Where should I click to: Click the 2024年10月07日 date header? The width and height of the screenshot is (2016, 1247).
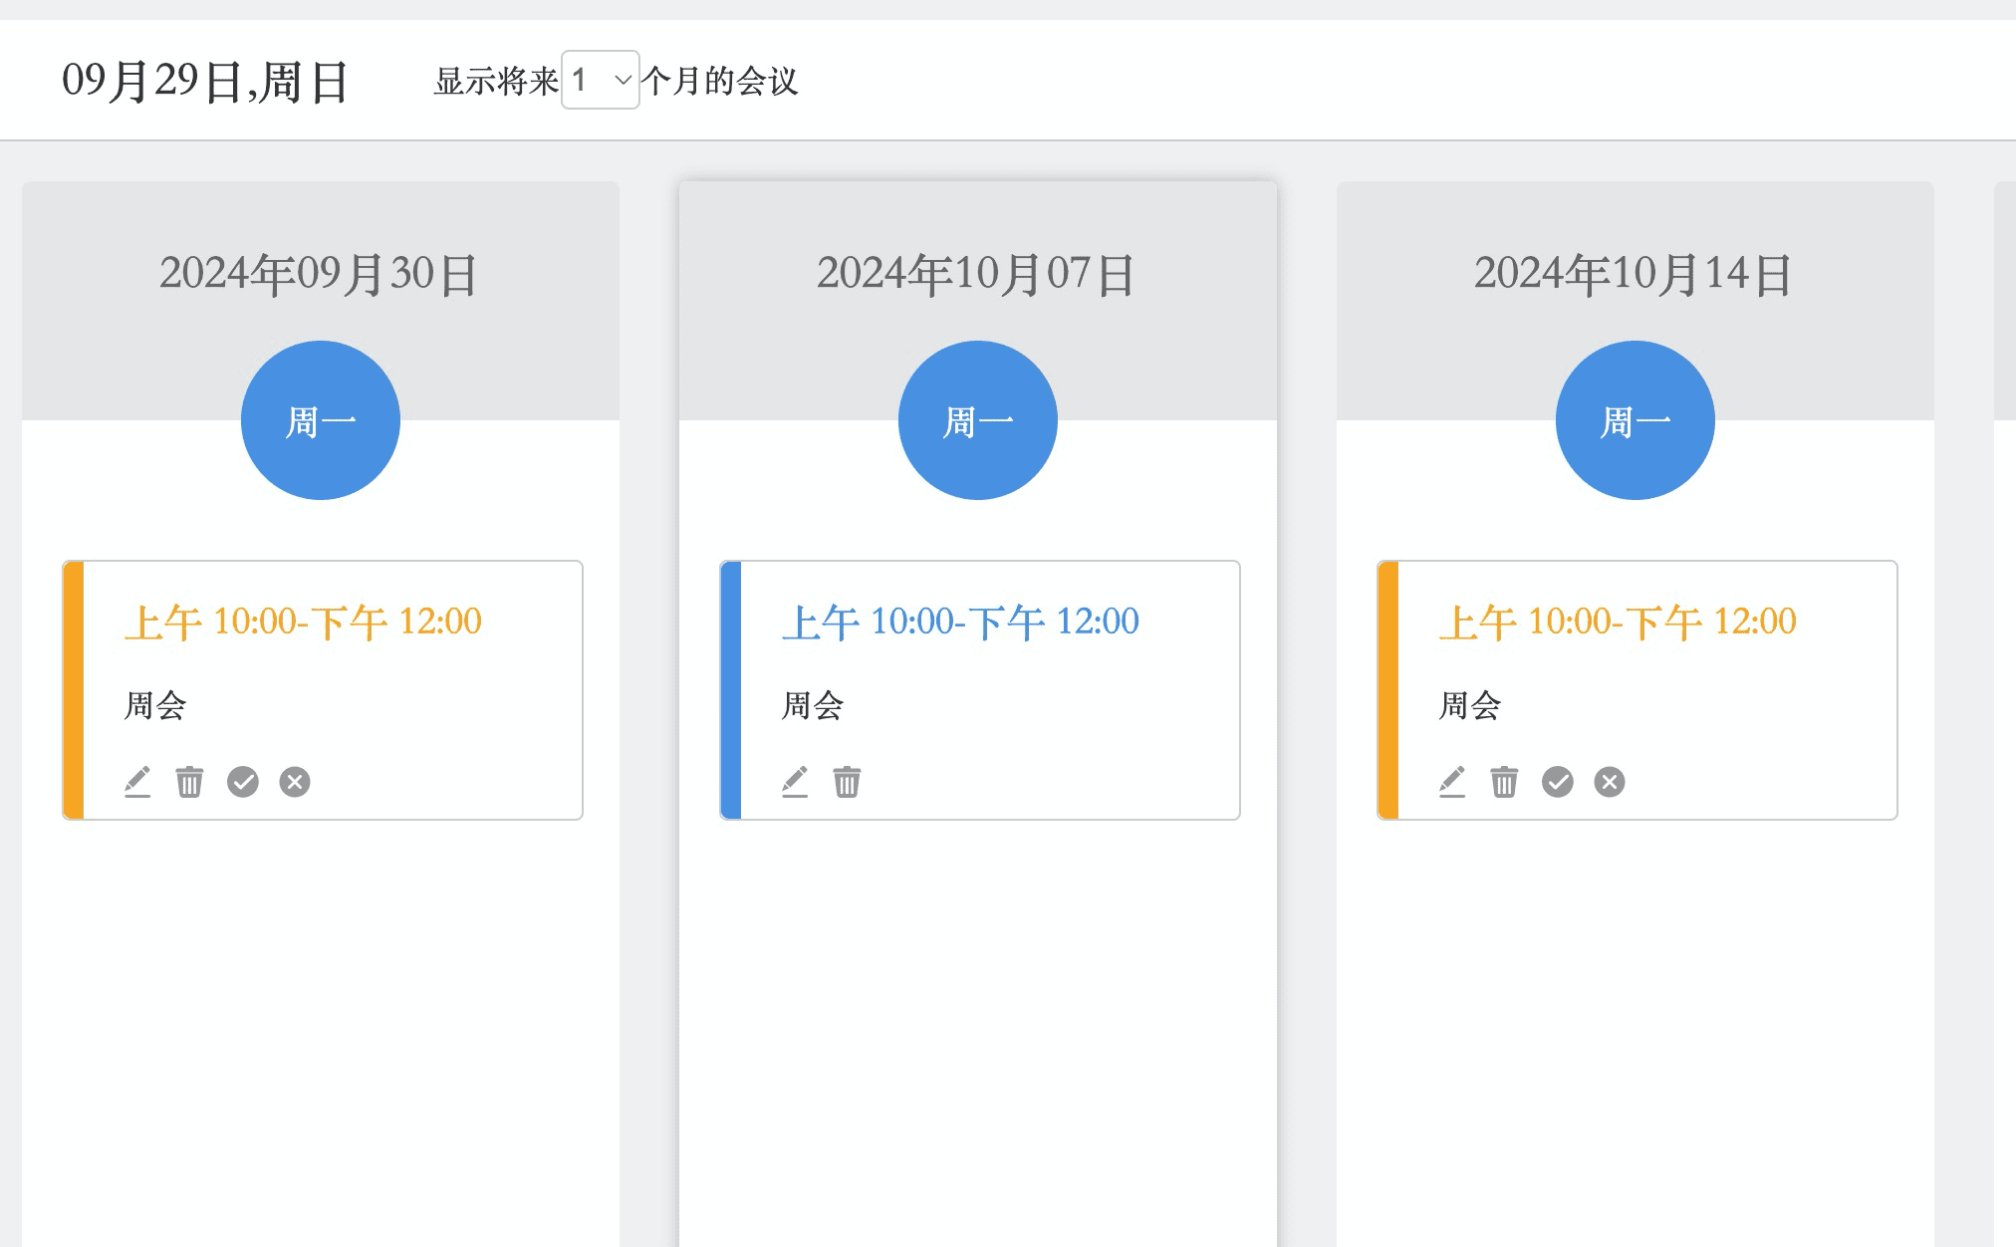click(976, 274)
